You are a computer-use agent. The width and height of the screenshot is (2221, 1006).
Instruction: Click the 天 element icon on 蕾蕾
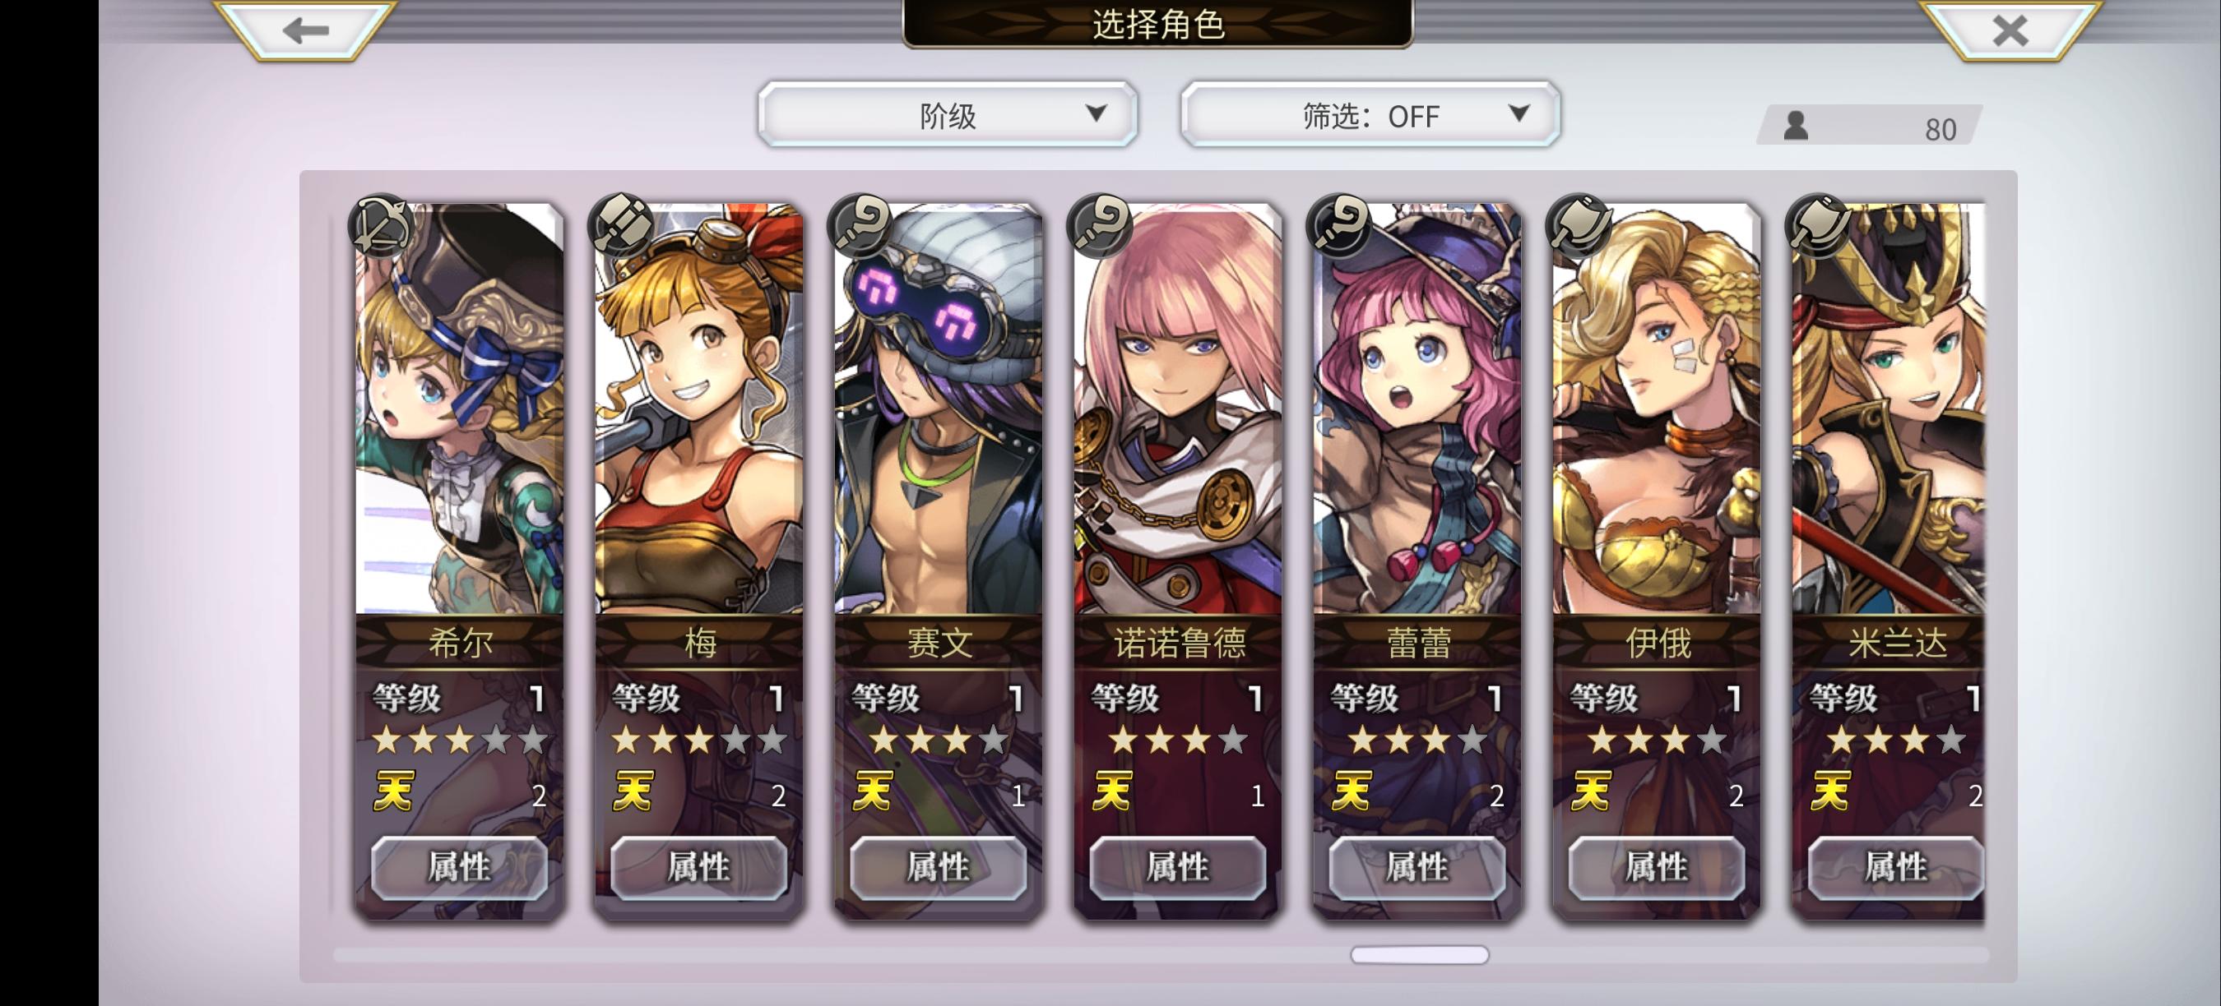point(1351,791)
